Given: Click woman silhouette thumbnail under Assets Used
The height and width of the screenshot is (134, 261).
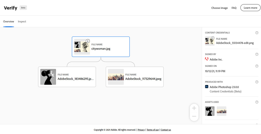Looking at the screenshot, I should (x=210, y=111).
